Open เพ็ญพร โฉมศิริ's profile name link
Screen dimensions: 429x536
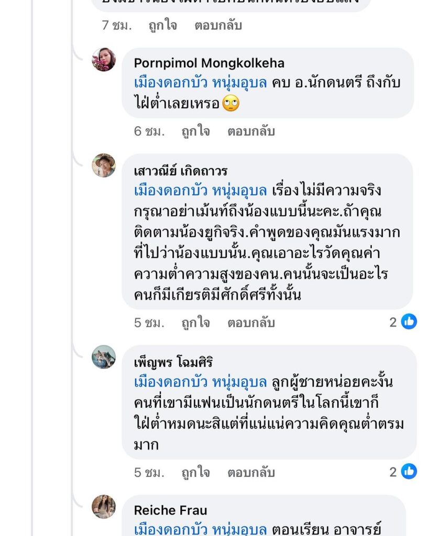(x=173, y=363)
